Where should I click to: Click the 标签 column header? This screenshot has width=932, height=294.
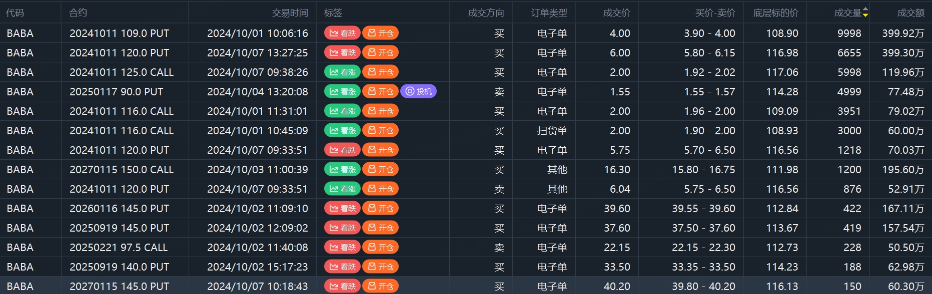[x=333, y=12]
